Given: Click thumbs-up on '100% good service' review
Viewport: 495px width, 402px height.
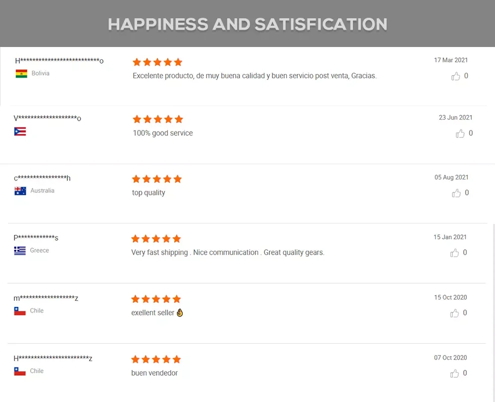Looking at the screenshot, I should pos(460,134).
